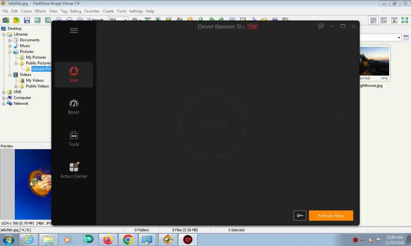Click FastStone eye icon in taskbar

168,240
